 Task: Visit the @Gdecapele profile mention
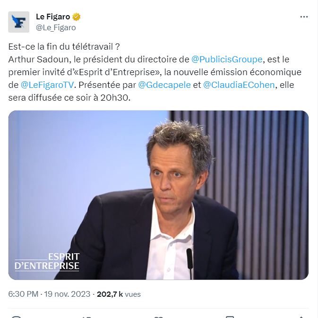coord(164,85)
